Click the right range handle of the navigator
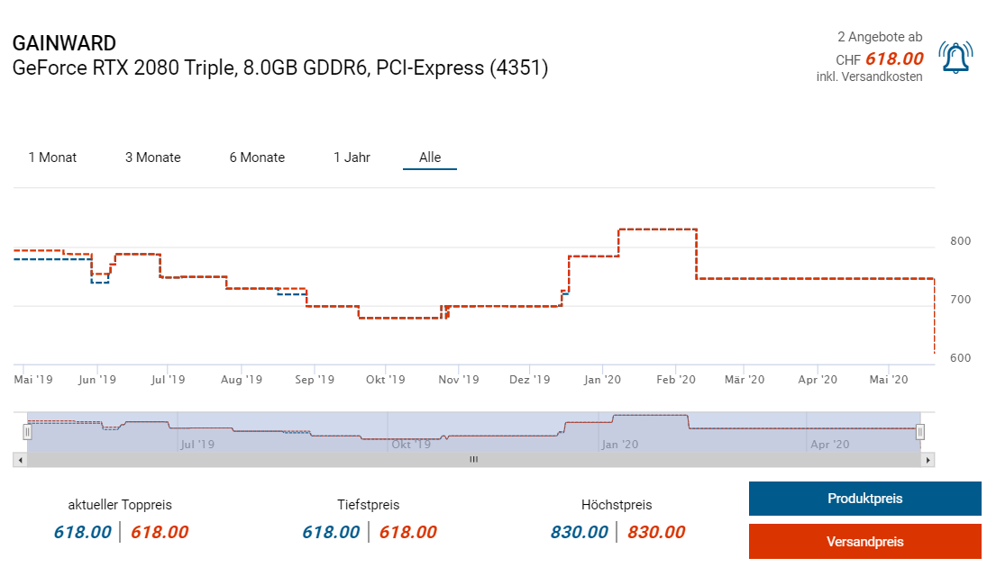987x567 pixels. pyautogui.click(x=920, y=432)
